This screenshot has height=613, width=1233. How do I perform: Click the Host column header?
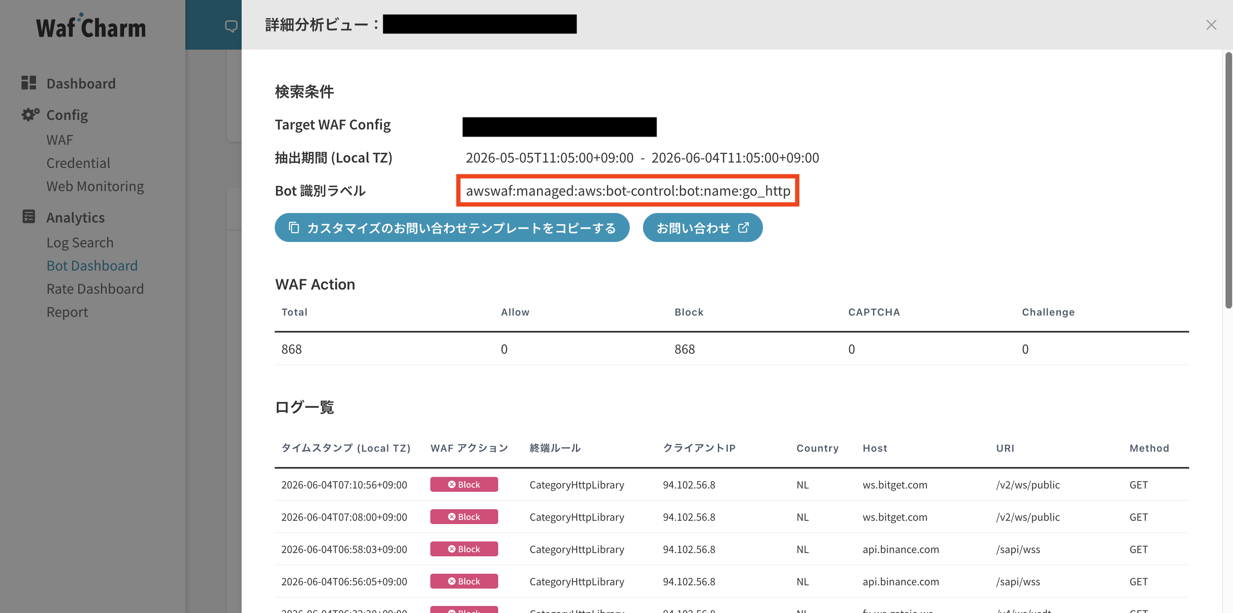[x=875, y=448]
